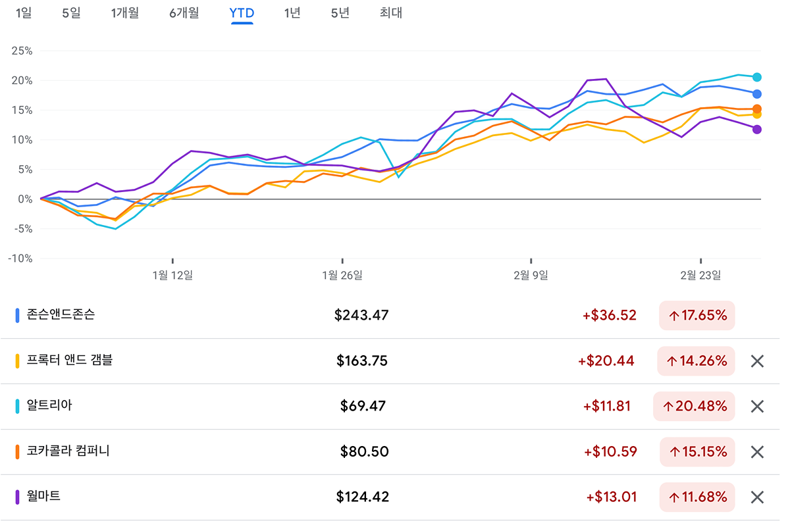The width and height of the screenshot is (790, 525).
Task: Open 코카콜라 컴퍼니 stock details
Action: [68, 451]
